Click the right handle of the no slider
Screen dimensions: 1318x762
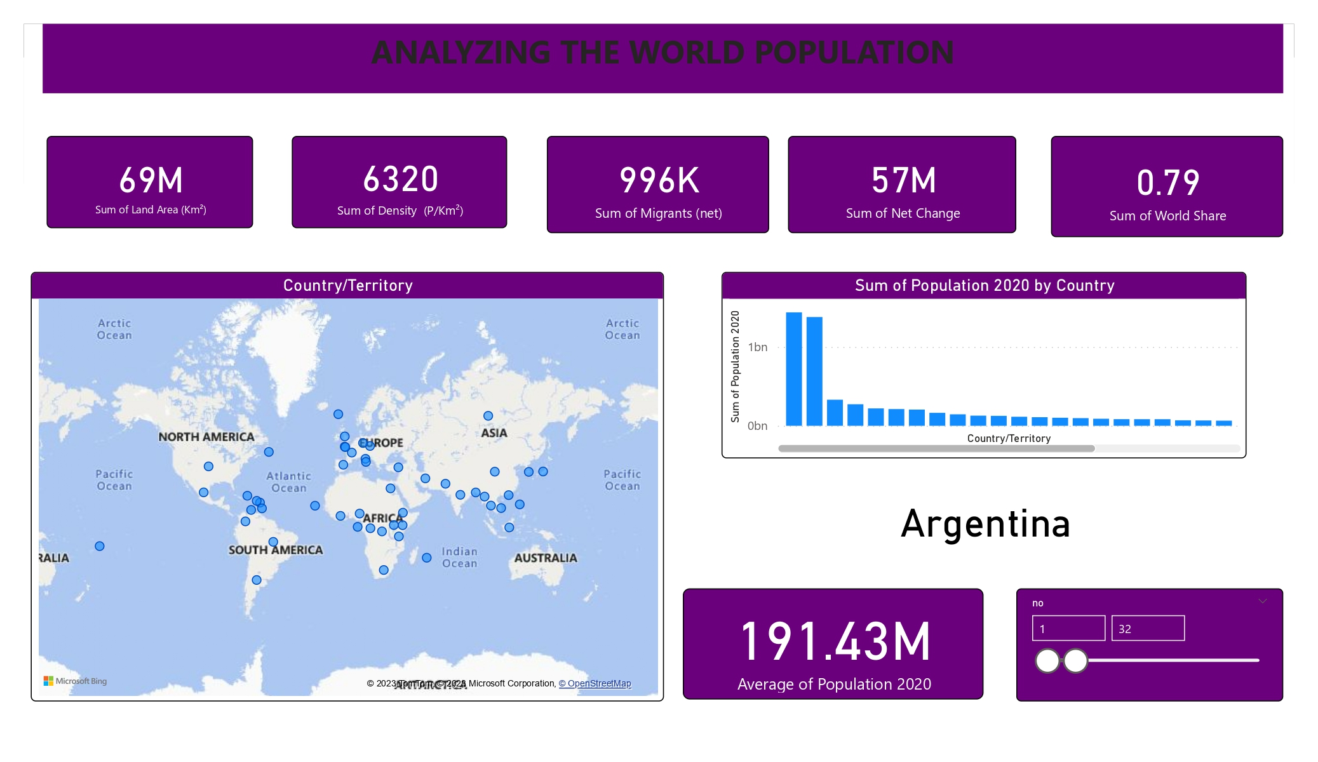pos(1075,660)
